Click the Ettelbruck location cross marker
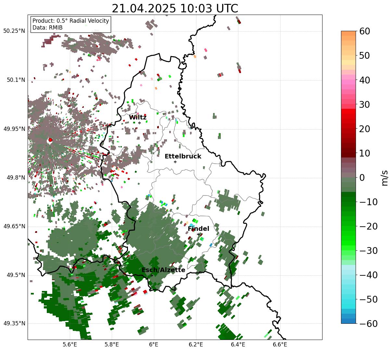 tap(175, 162)
